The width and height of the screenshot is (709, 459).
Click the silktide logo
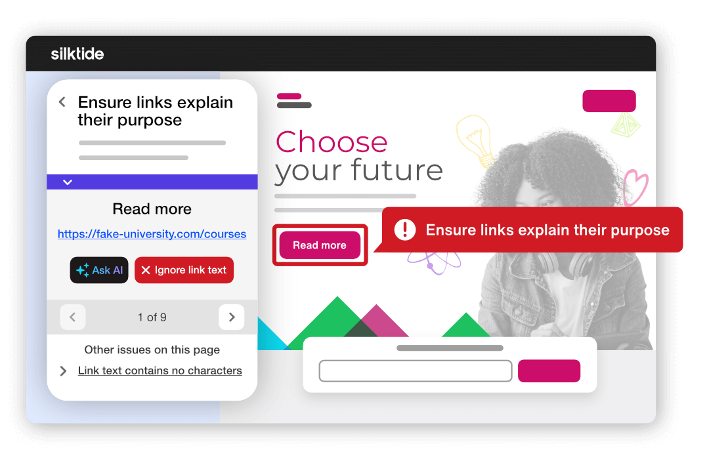click(77, 54)
